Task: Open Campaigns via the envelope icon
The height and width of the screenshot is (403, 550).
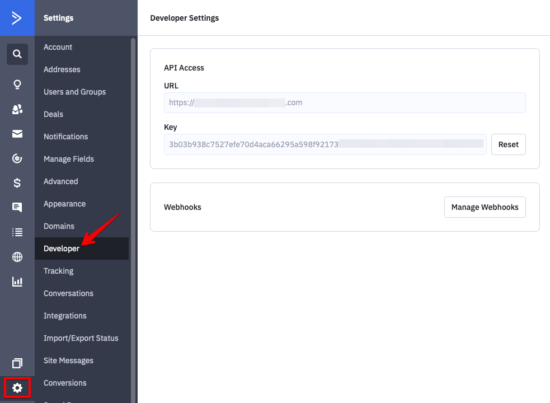Action: pyautogui.click(x=17, y=134)
